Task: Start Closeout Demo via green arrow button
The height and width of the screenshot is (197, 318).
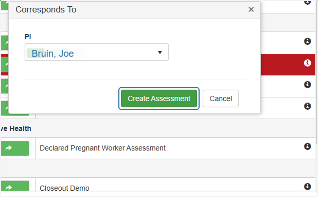Action: (x=15, y=186)
